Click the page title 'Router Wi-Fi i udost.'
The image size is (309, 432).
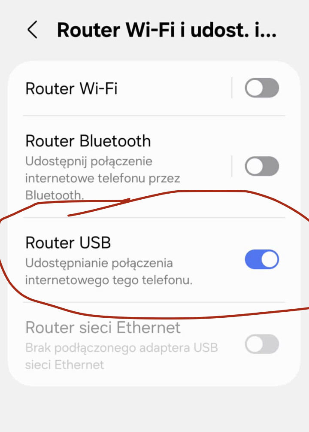click(167, 30)
